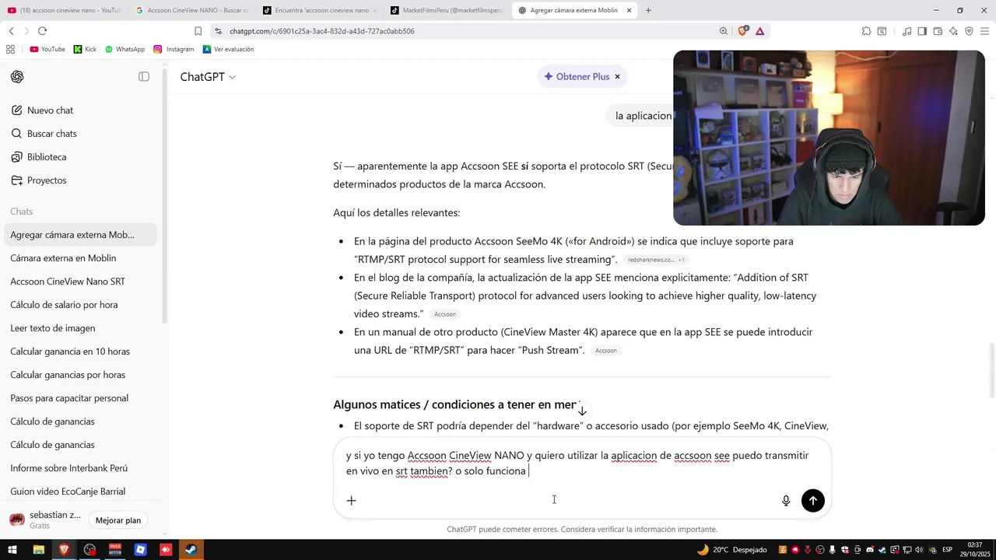Click the microphone dictation icon
996x560 pixels.
click(786, 501)
